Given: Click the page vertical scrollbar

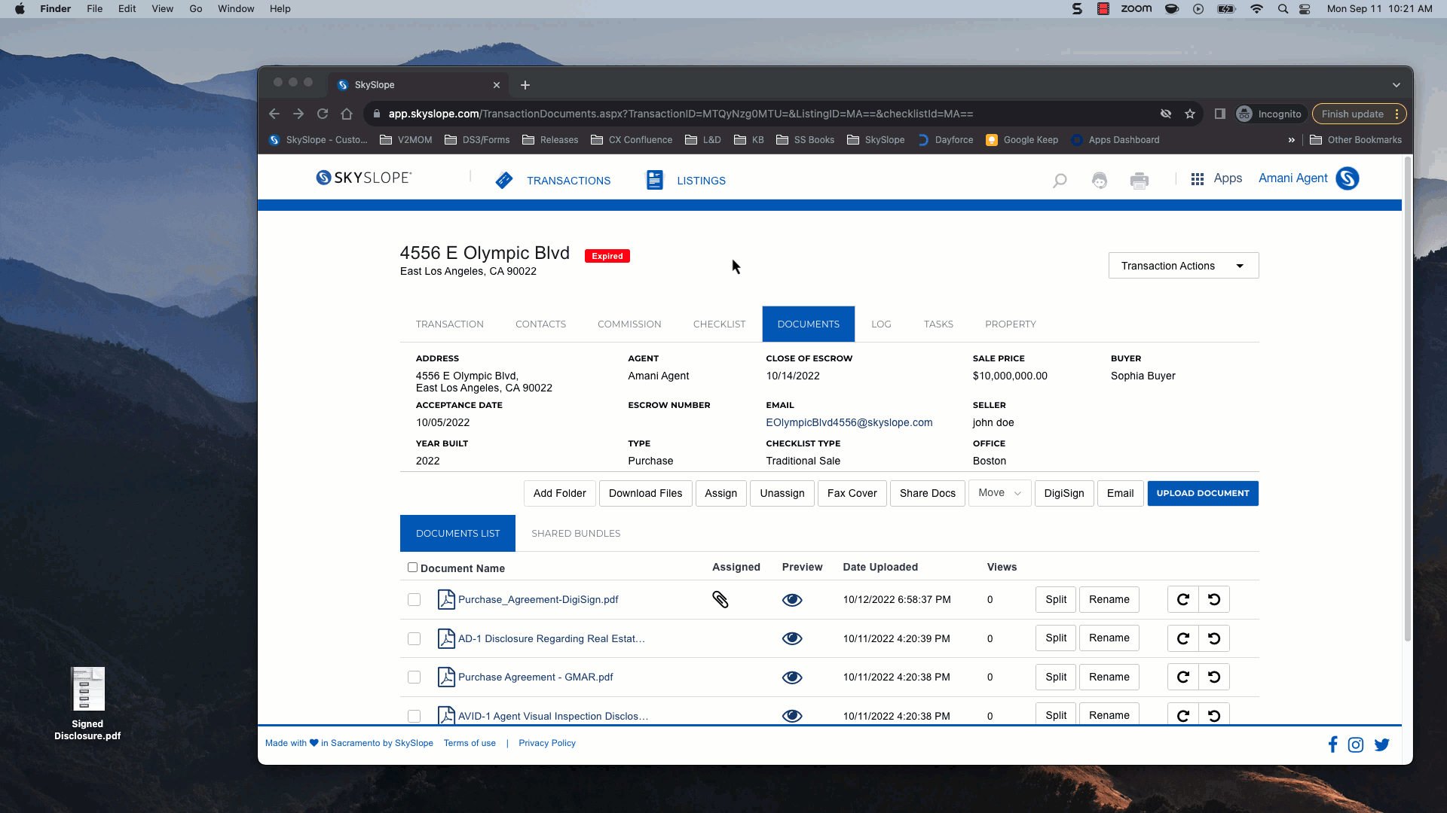Looking at the screenshot, I should point(1407,399).
